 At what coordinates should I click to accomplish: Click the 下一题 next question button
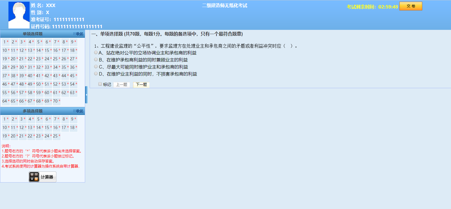click(141, 85)
